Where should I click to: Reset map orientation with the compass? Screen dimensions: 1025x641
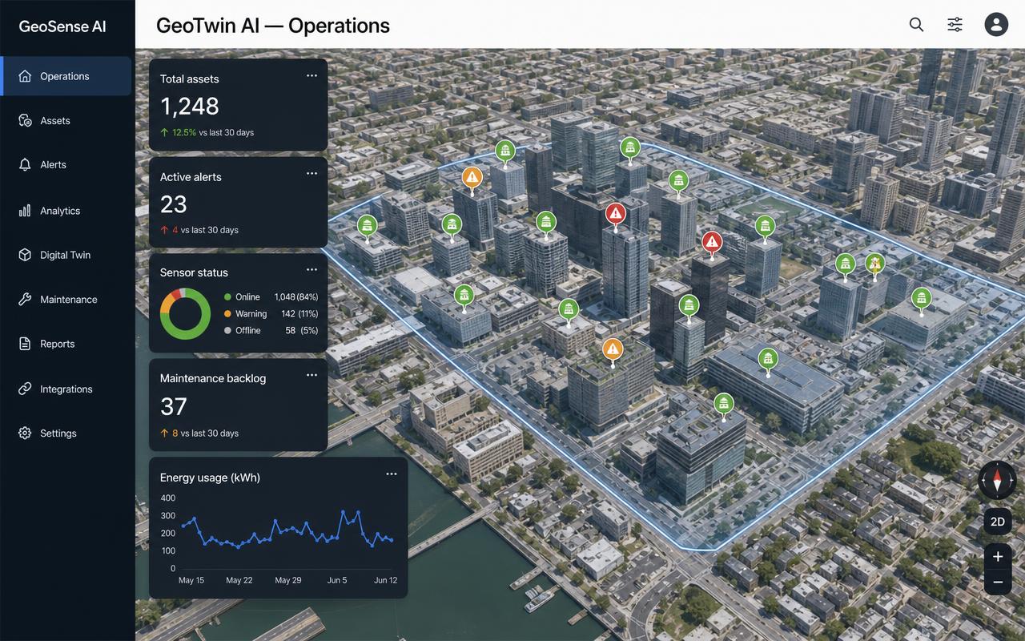(x=997, y=481)
